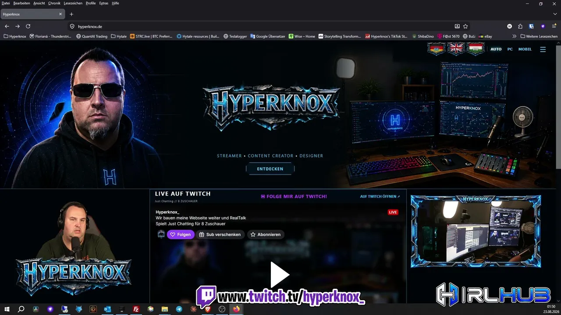Image resolution: width=561 pixels, height=315 pixels.
Task: Open the Hyperknox bookmarks folder
Action: tap(15, 36)
